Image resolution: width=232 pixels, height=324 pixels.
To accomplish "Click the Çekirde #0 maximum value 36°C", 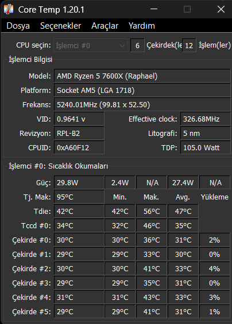I will coord(152,240).
